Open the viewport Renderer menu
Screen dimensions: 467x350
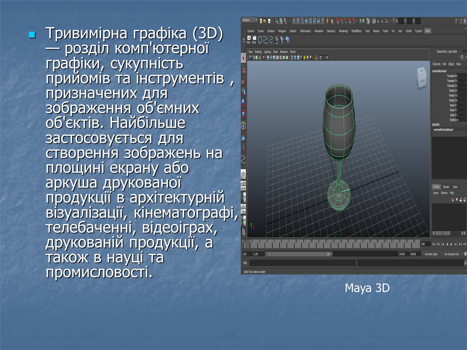[x=284, y=52]
